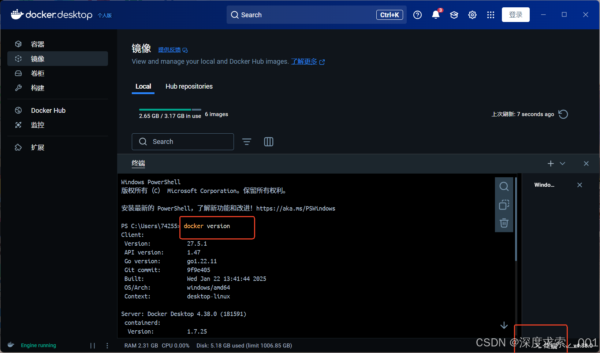Click 'docker version' command text
Image resolution: width=600 pixels, height=353 pixels.
point(207,226)
